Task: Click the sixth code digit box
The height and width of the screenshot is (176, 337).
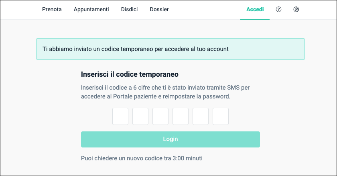Action: [221, 117]
